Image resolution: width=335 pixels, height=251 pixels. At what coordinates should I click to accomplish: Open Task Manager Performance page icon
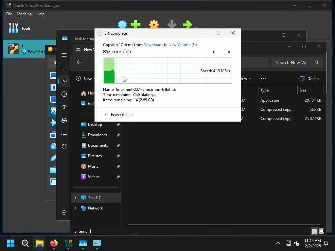pos(64,81)
